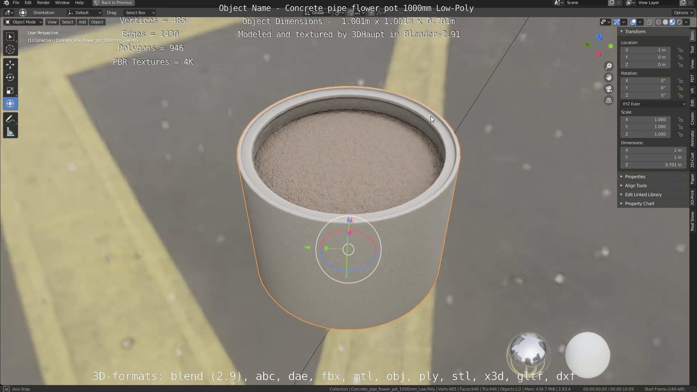Open the Drag Select Box dropdown
This screenshot has height=392, width=697.
[x=139, y=13]
